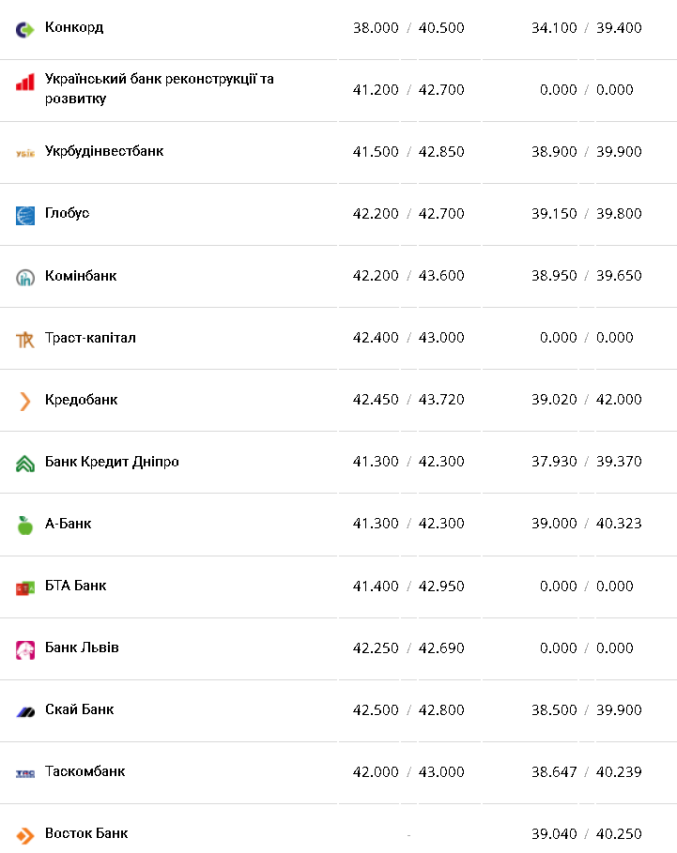This screenshot has width=677, height=853.
Task: Click the Восток Банк orange arrow logo
Action: point(25,835)
